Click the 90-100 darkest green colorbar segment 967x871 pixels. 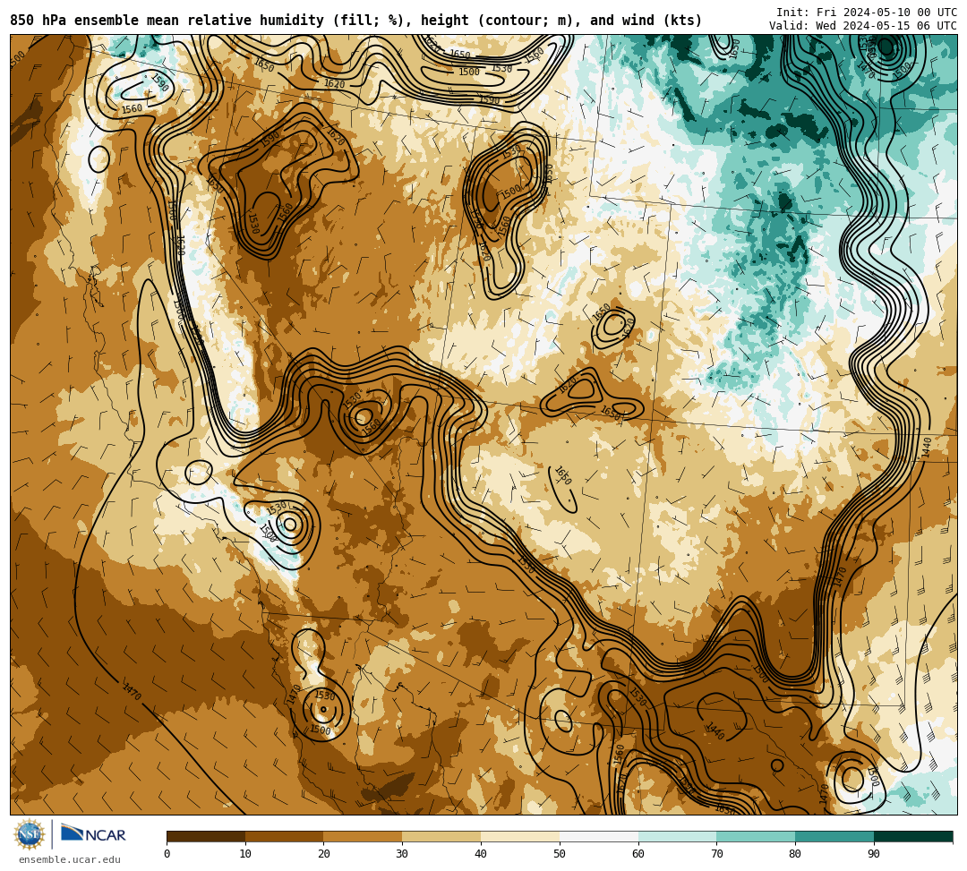(x=913, y=836)
